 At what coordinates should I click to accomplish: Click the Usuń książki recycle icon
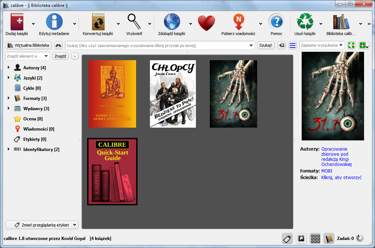tap(305, 22)
